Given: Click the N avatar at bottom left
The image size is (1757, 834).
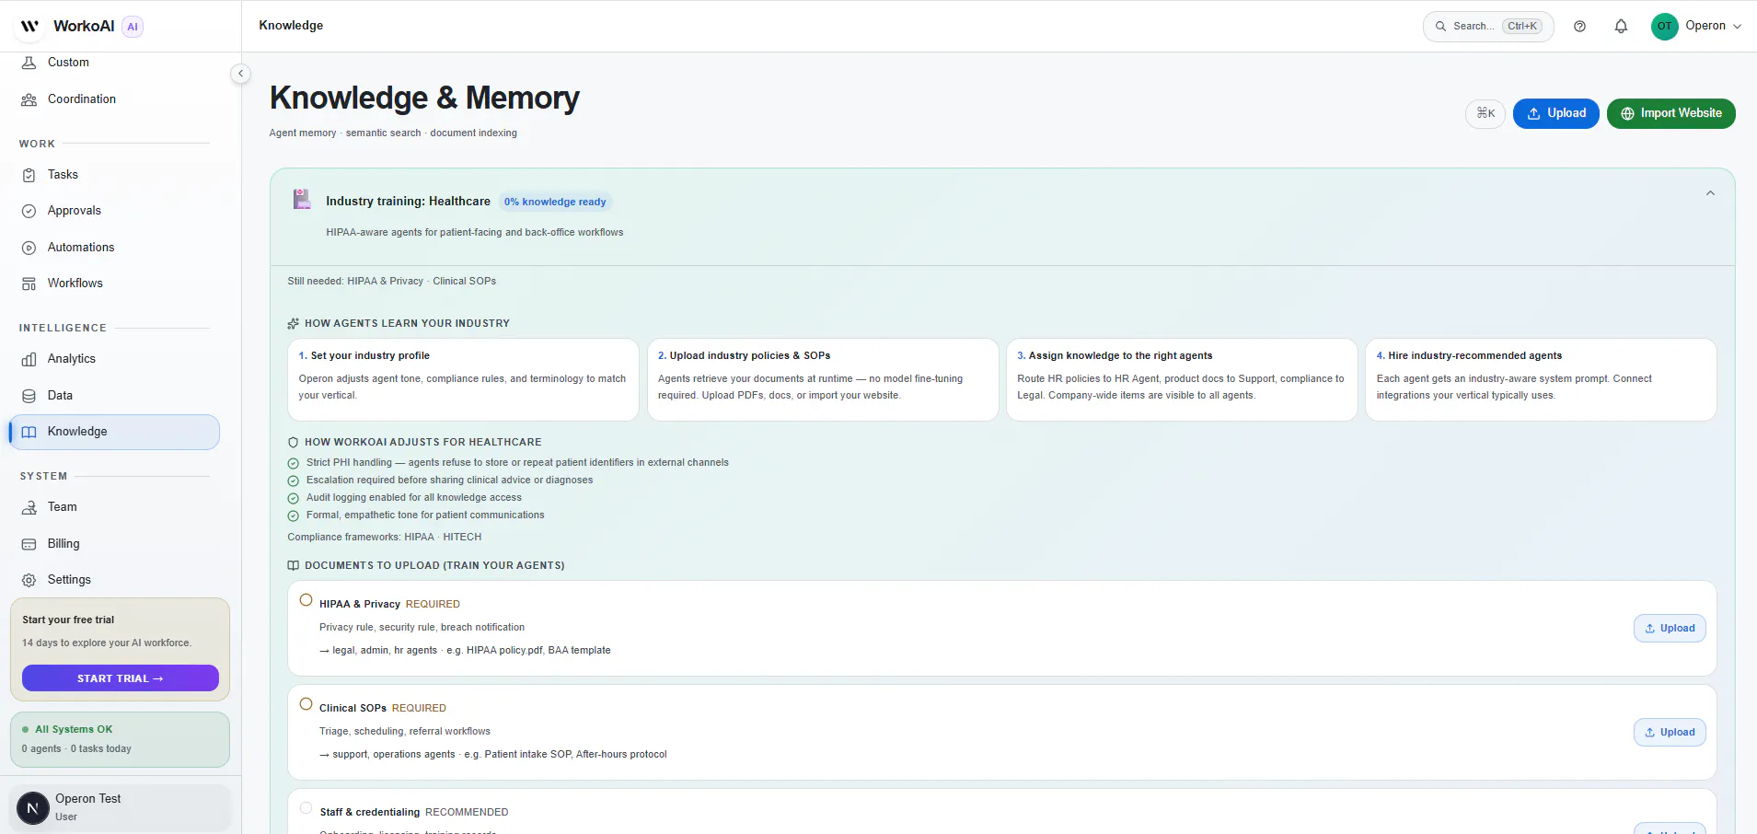Looking at the screenshot, I should 33,808.
